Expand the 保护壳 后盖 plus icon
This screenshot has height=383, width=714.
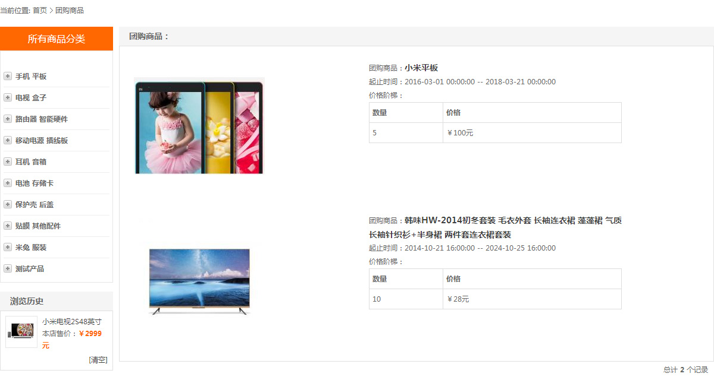[8, 204]
